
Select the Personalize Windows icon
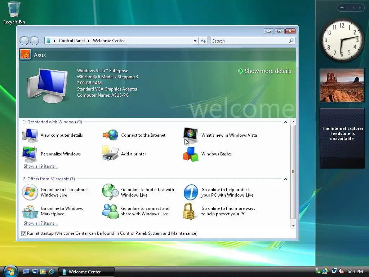click(30, 154)
